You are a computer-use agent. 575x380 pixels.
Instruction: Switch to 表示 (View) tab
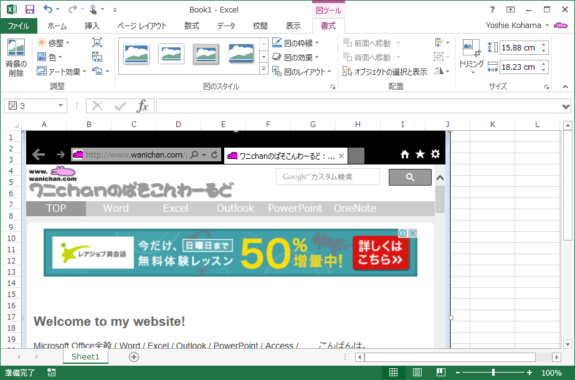[x=293, y=26]
